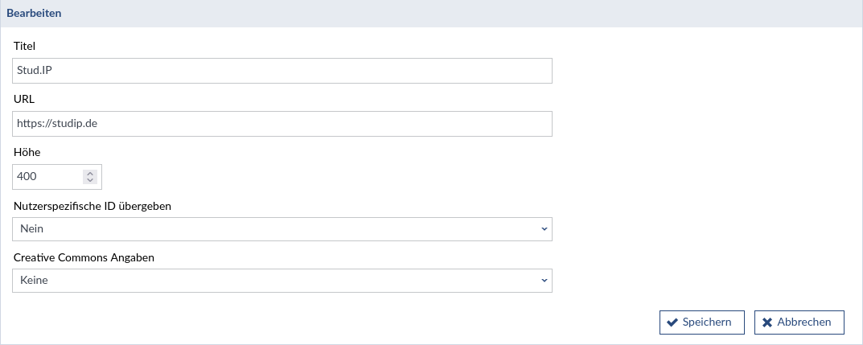863x345 pixels.
Task: Click the checkmark icon on Speichern
Action: point(672,322)
